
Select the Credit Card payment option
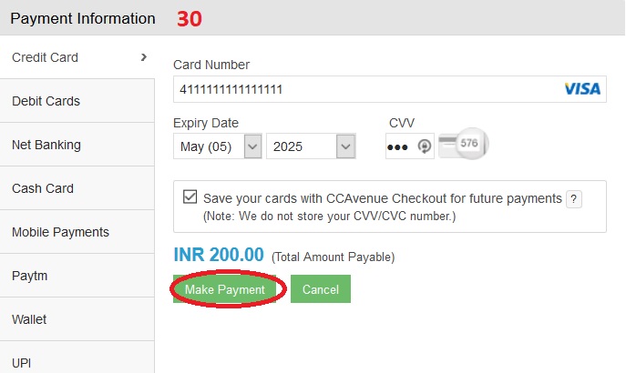click(46, 57)
